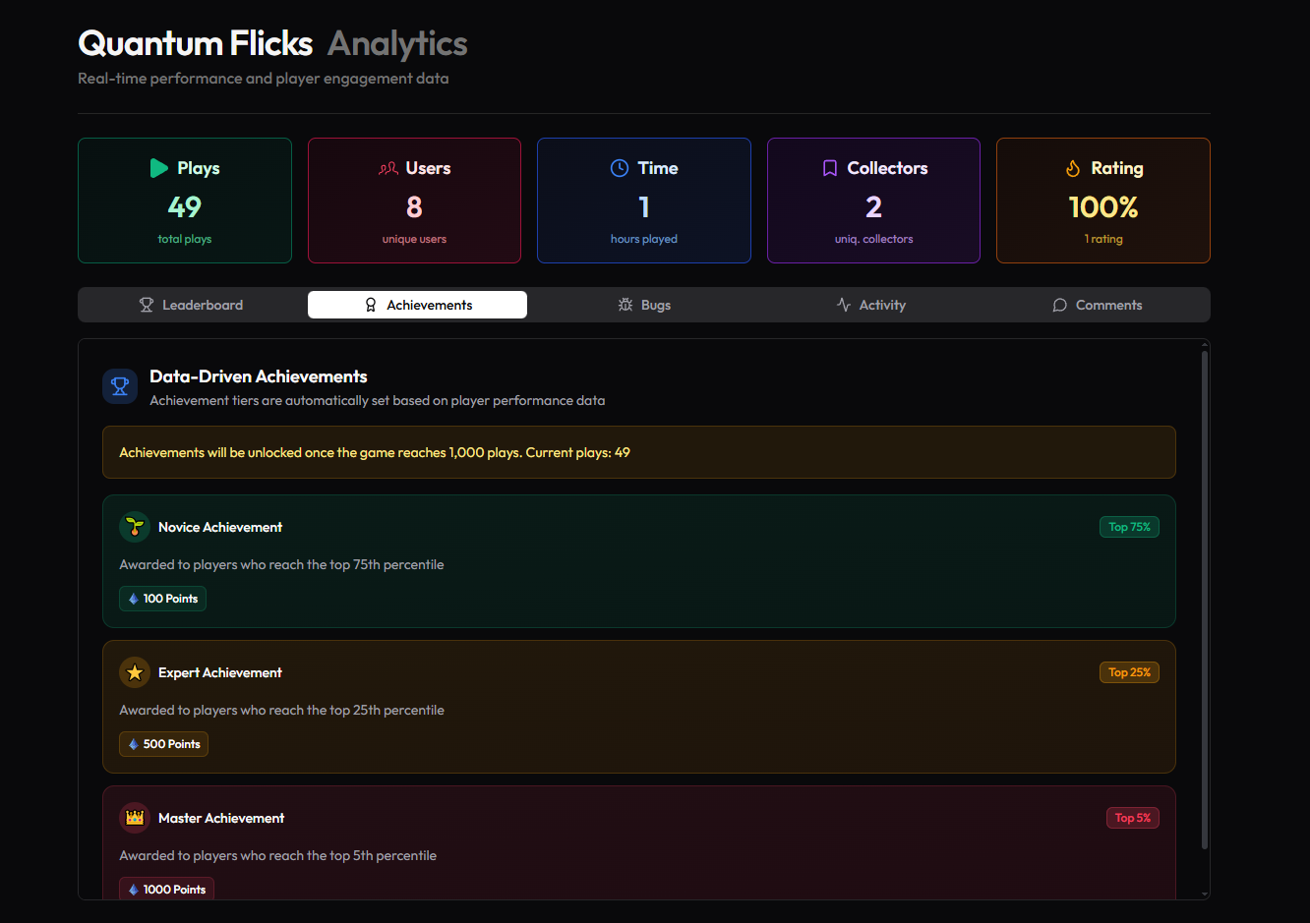Image resolution: width=1310 pixels, height=923 pixels.
Task: Click the purple bookmark icon beside Collectors
Action: click(830, 168)
